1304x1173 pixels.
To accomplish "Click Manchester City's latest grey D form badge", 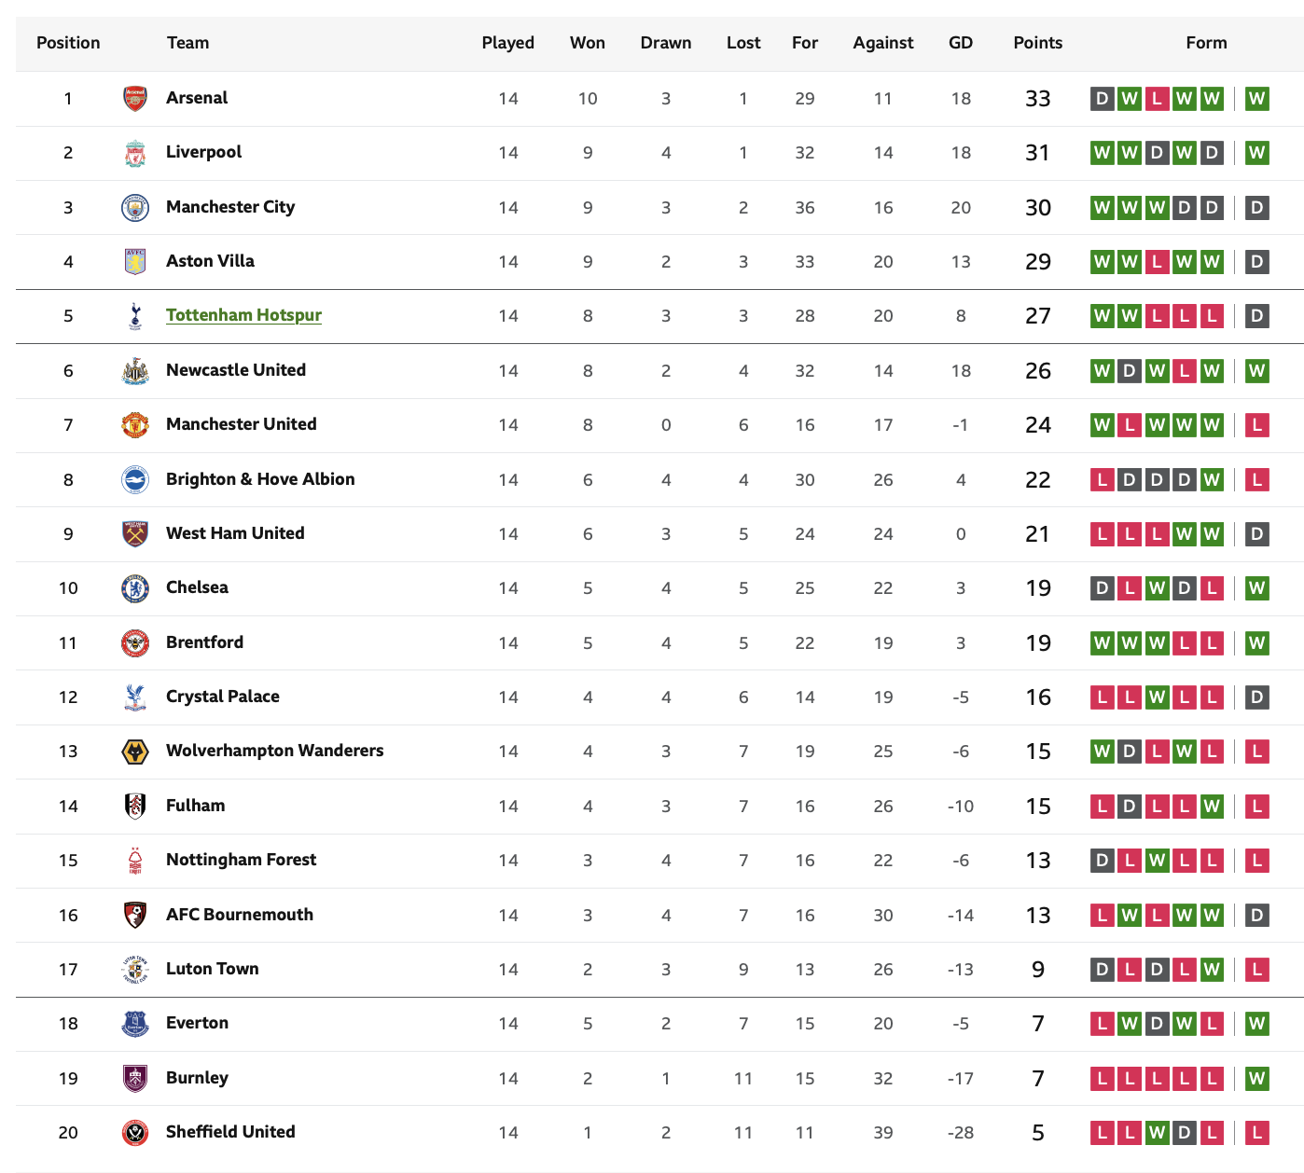I will (x=1257, y=207).
